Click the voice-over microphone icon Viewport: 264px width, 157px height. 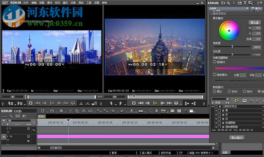(156, 111)
